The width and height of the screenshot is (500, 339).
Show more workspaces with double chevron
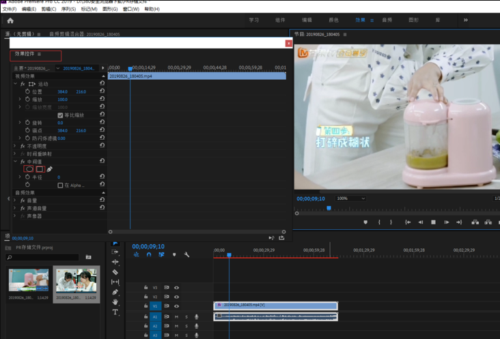coord(466,20)
